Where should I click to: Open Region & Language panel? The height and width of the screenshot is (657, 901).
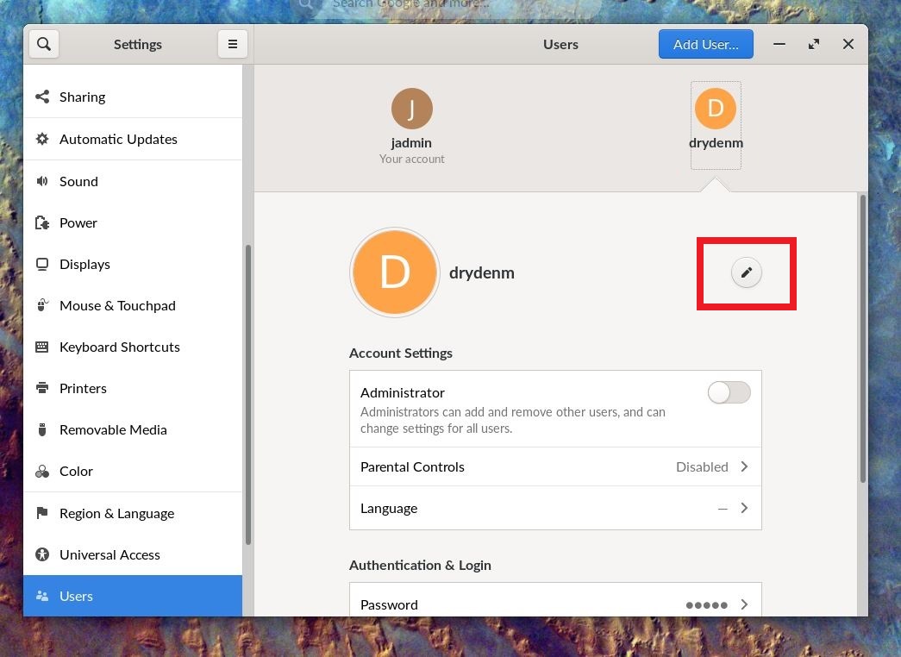click(x=133, y=513)
